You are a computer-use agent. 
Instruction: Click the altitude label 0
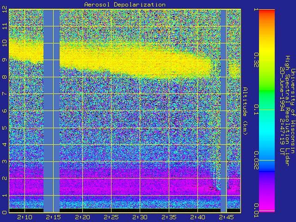tap(4, 212)
